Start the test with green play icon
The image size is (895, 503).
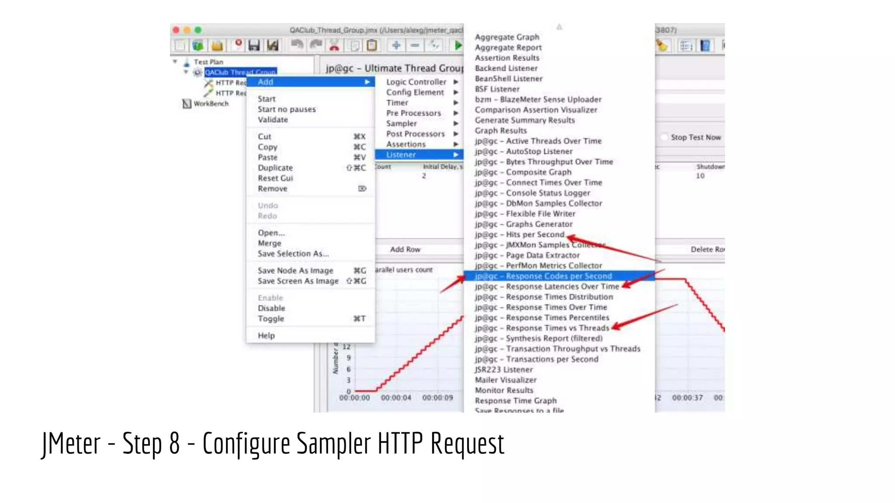tap(457, 45)
